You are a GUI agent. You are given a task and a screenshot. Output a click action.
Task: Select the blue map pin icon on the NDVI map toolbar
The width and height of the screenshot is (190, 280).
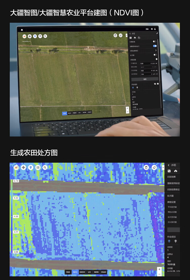click(31, 167)
